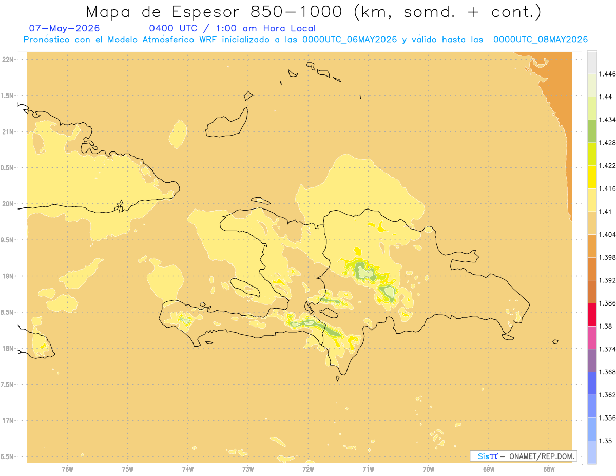Click the lightest blue 1.35 legend band
The width and height of the screenshot is (616, 476).
coord(592,452)
